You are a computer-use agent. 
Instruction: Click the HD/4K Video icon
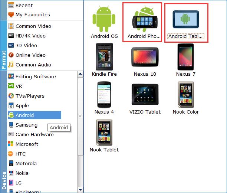click(x=11, y=36)
